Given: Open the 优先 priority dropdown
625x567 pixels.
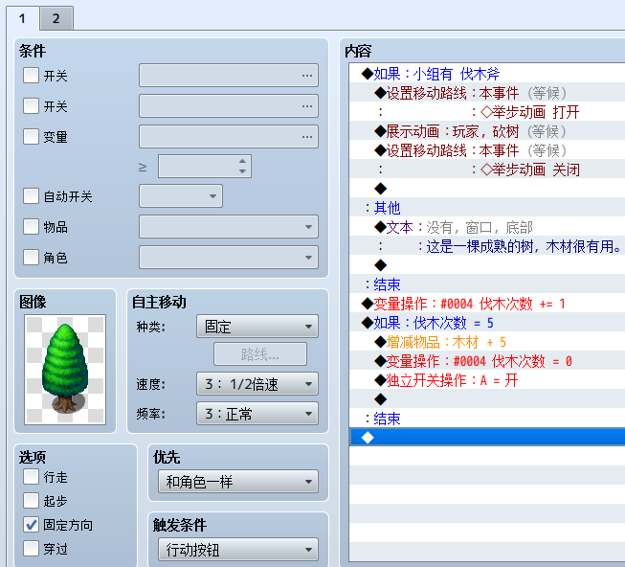Looking at the screenshot, I should click(238, 481).
